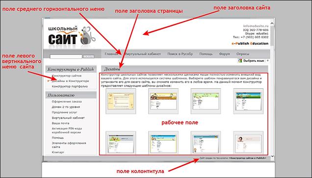Select the first yellow design template thumbnail
This screenshot has width=312, height=178.
pyautogui.click(x=121, y=101)
